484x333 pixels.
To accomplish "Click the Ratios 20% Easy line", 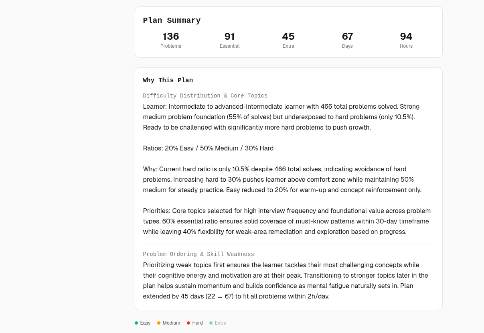I will (x=208, y=148).
